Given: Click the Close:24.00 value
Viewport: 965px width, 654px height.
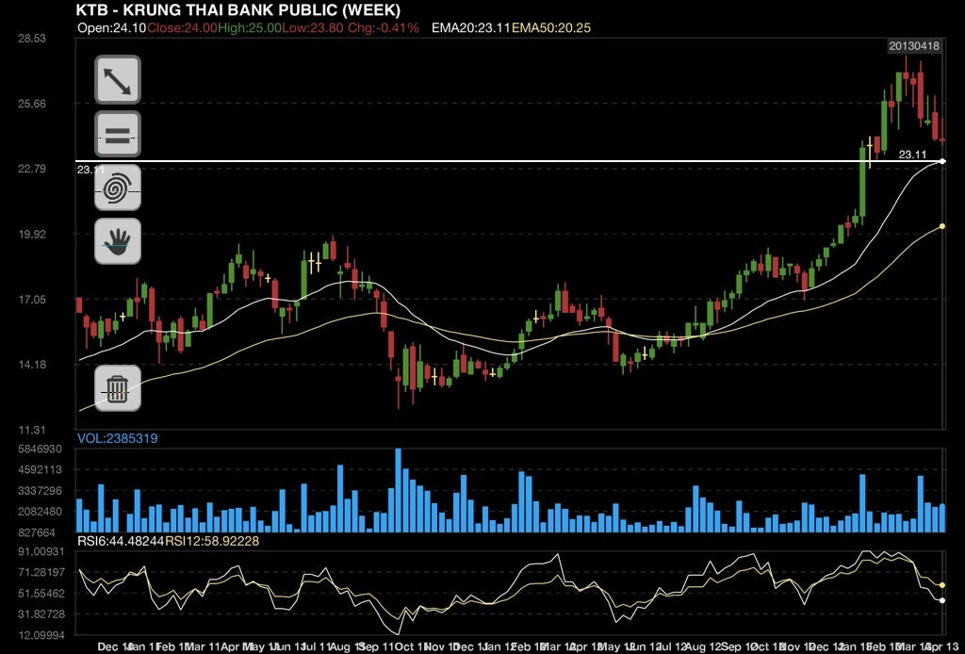Looking at the screenshot, I should point(182,27).
